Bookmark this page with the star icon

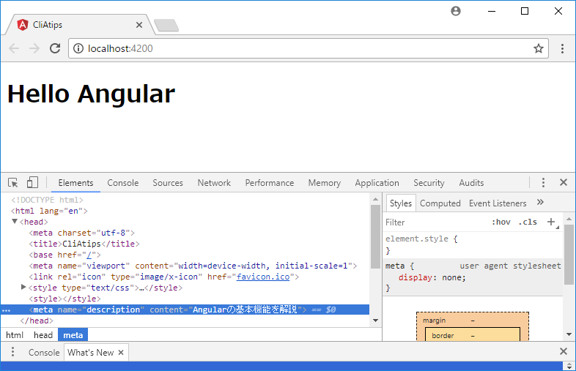(x=539, y=48)
